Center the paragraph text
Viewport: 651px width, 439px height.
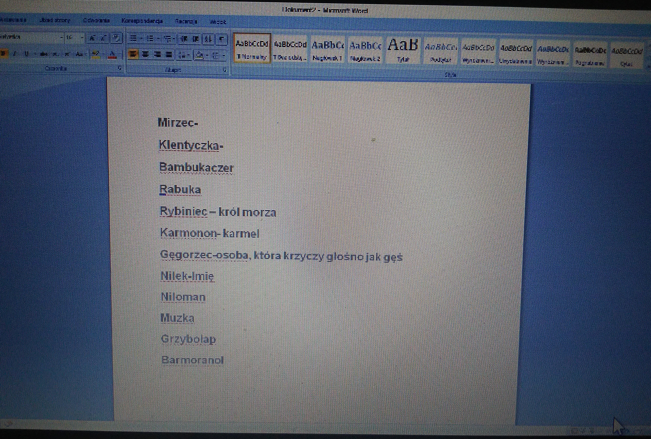[x=145, y=54]
